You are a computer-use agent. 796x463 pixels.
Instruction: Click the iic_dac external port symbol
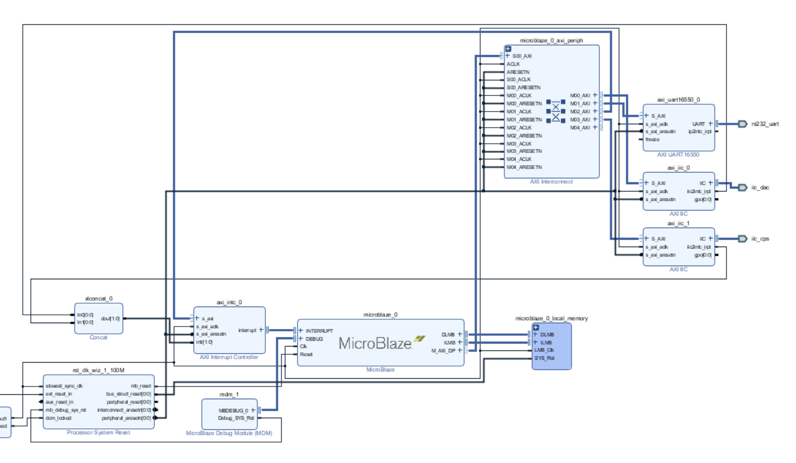[742, 188]
